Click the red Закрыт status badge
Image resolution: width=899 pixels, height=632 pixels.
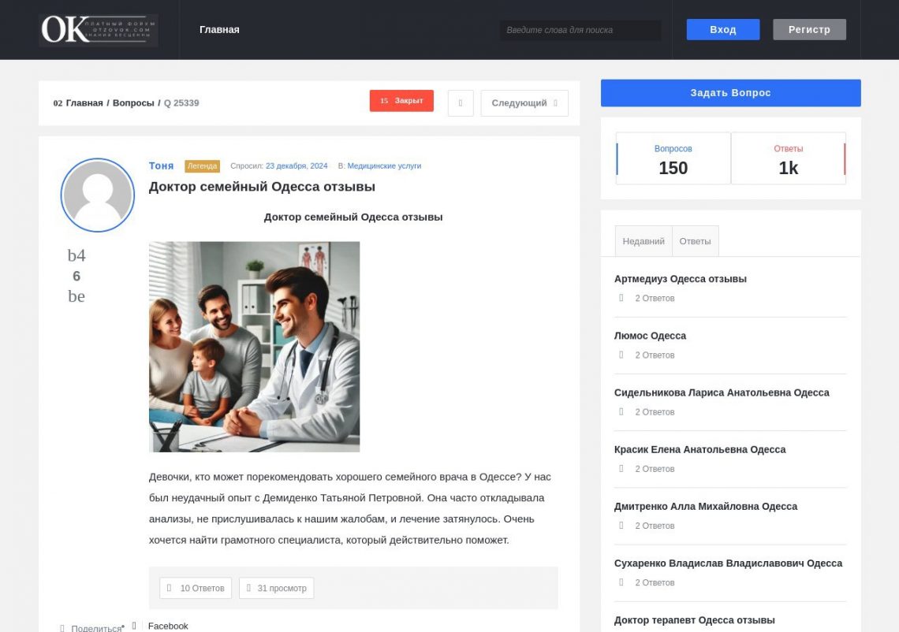point(401,101)
